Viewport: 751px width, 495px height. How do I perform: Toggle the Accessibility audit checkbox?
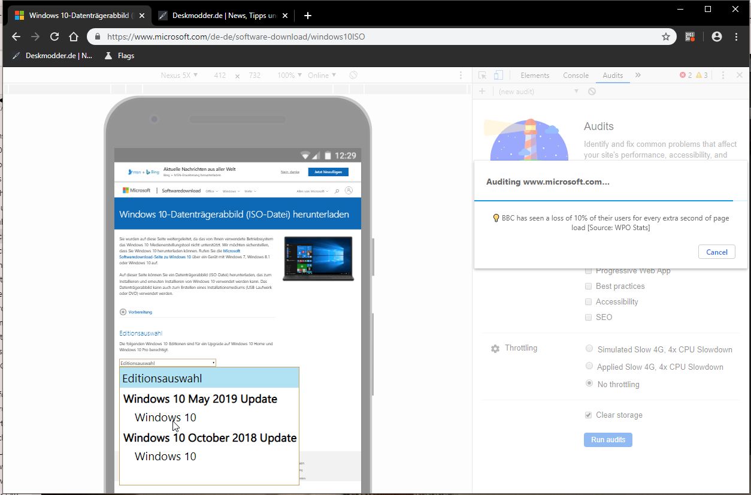589,302
